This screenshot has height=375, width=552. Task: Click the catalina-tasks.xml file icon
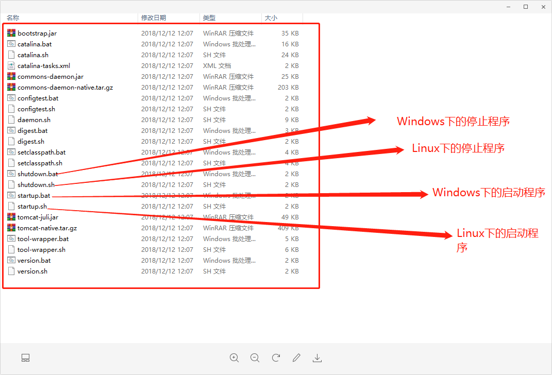click(11, 65)
